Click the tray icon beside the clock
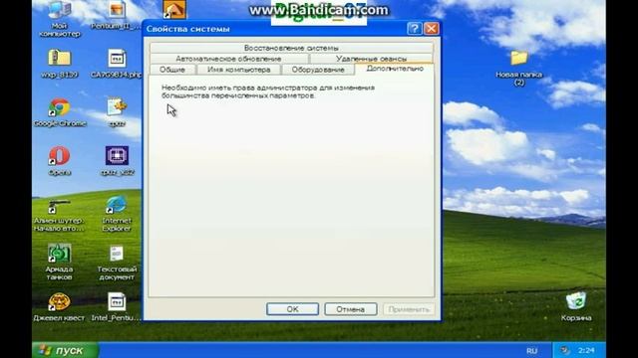This screenshot has width=638, height=358. pyautogui.click(x=564, y=350)
